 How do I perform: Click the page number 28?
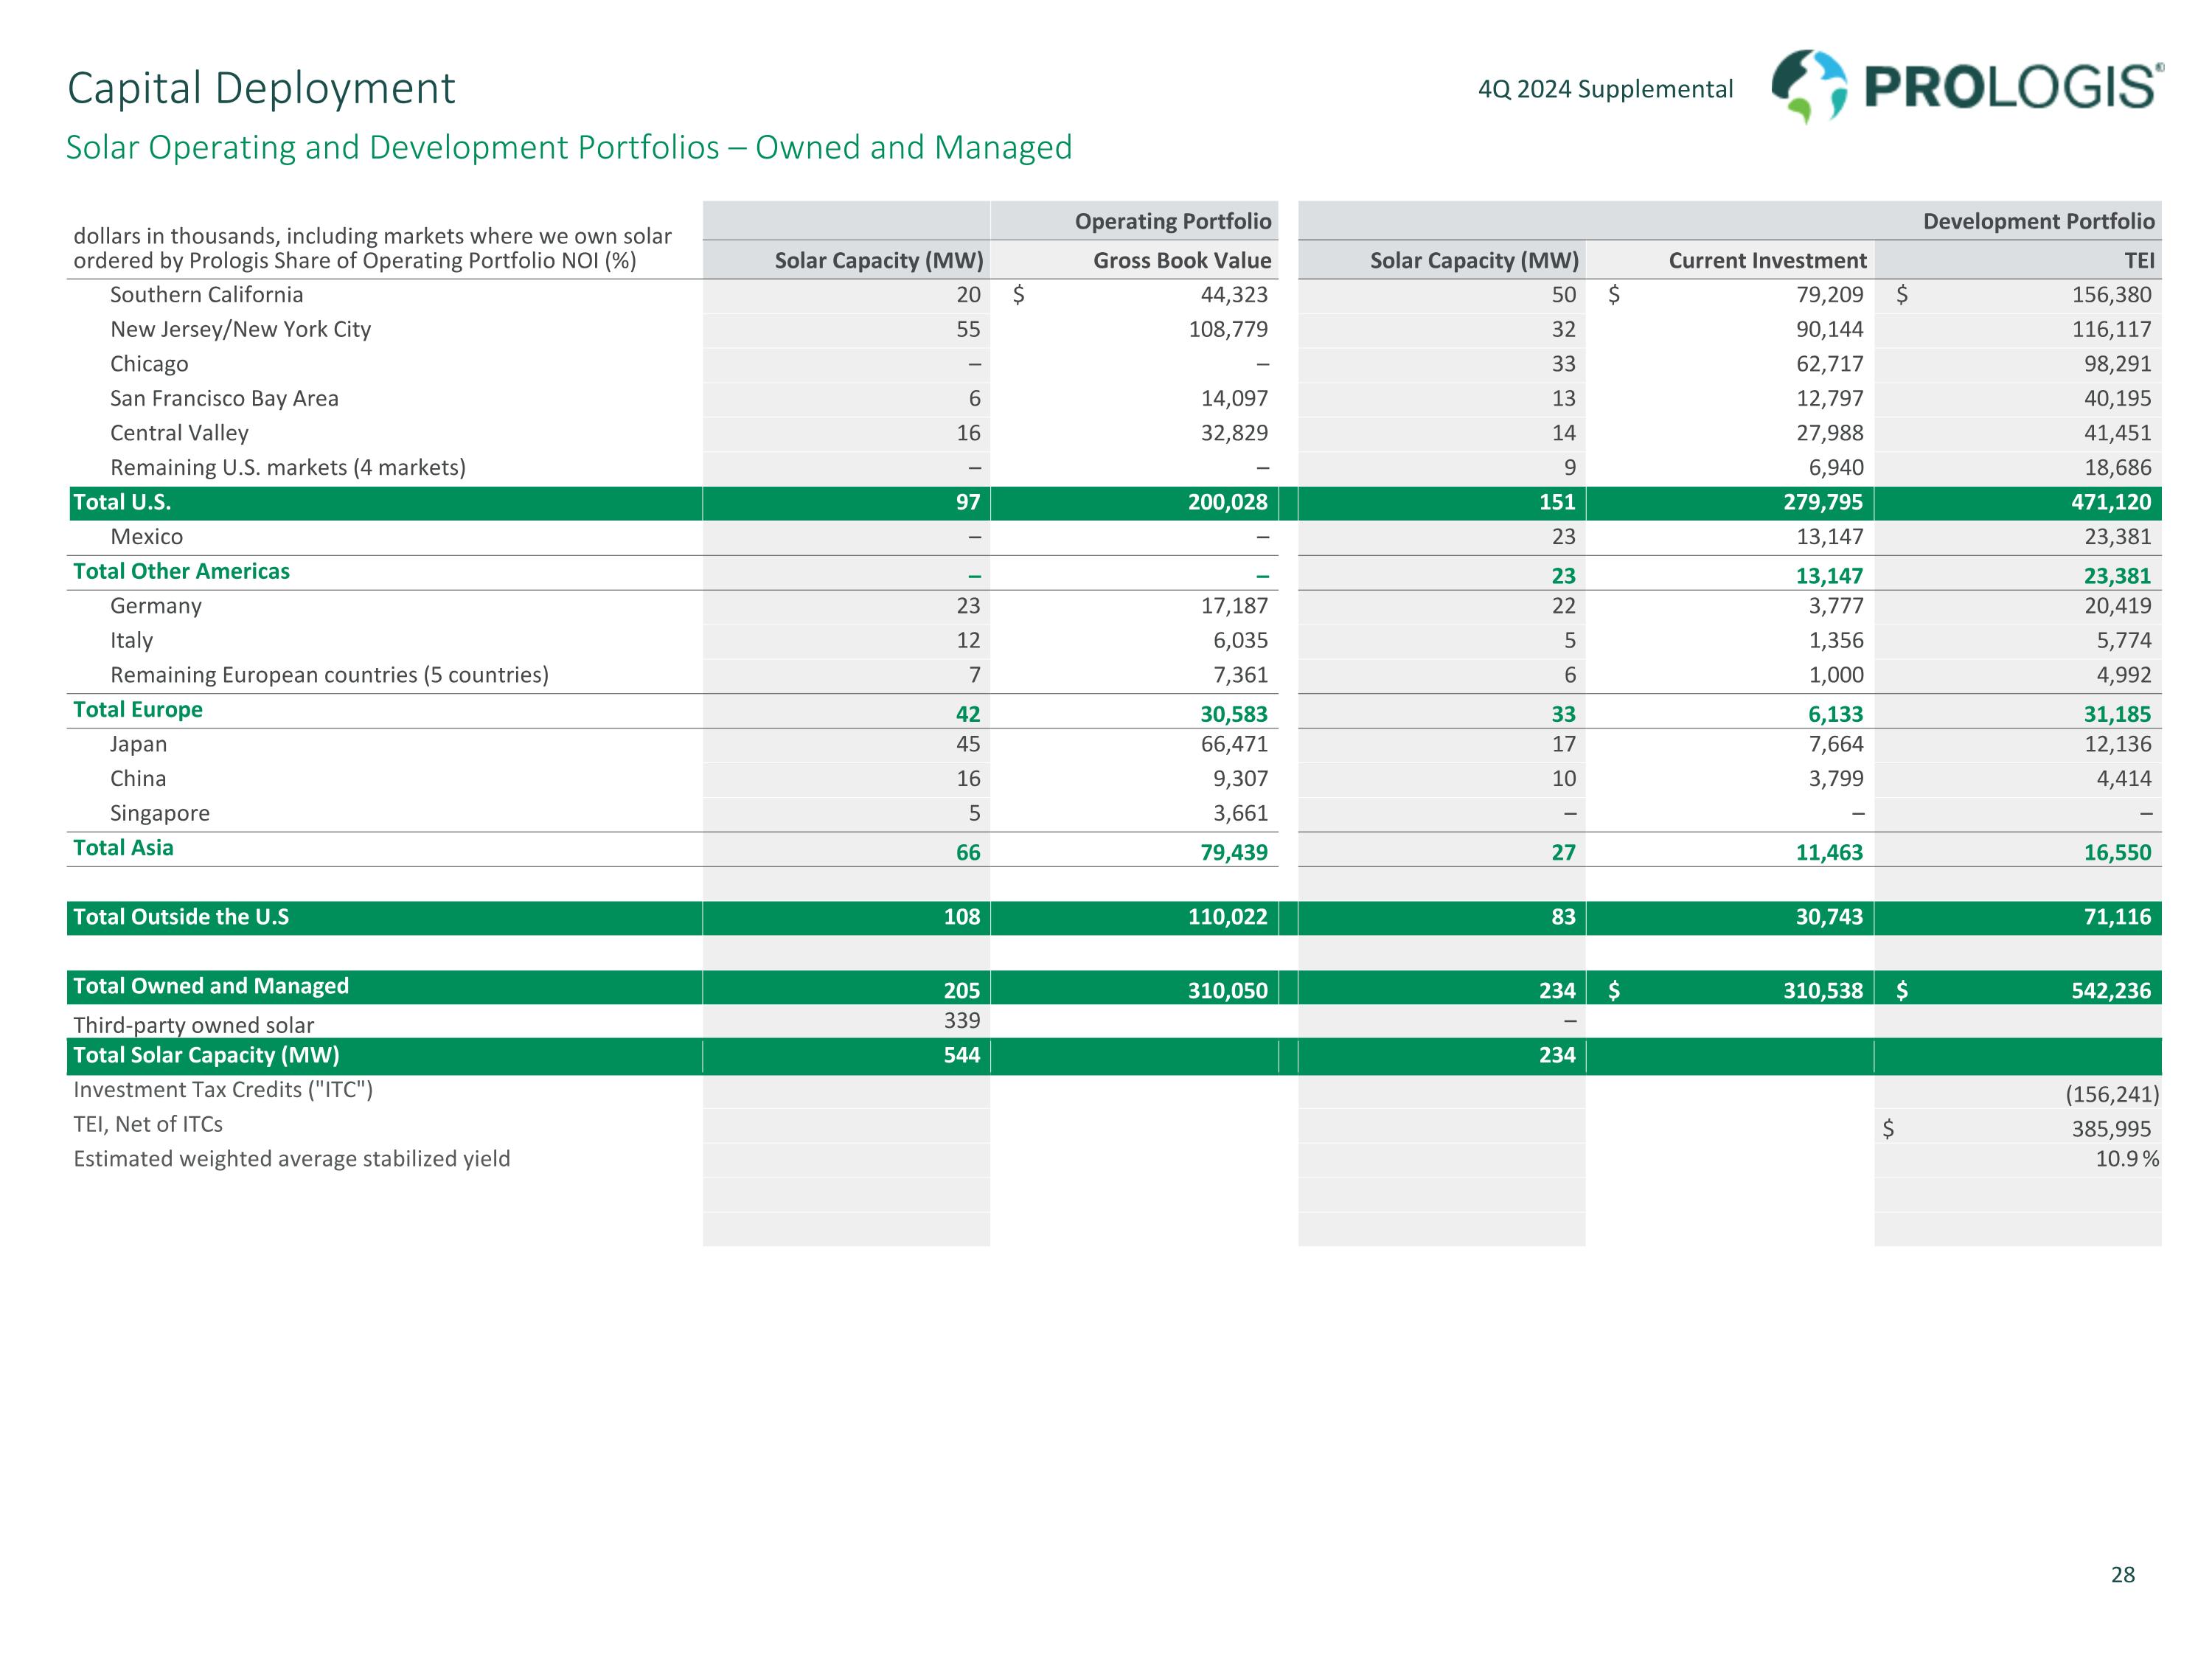pos(2122,1575)
